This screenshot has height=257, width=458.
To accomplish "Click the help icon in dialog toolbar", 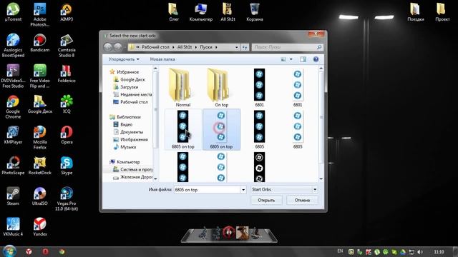I will pos(316,59).
